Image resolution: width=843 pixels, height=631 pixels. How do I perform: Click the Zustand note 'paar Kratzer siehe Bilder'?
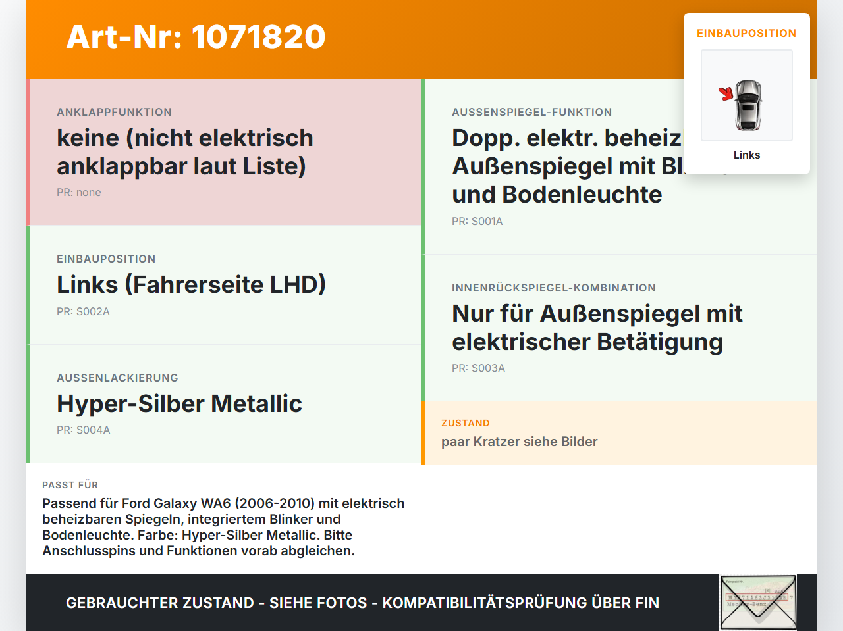520,442
